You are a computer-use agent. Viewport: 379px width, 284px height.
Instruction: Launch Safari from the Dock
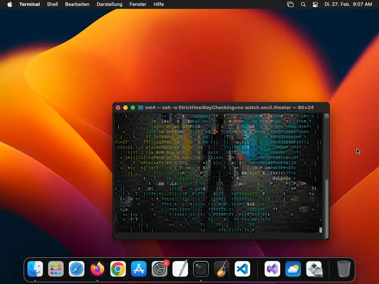[x=77, y=269]
